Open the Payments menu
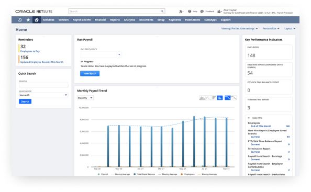Viewport: 311px width, 192px height. coord(175,20)
